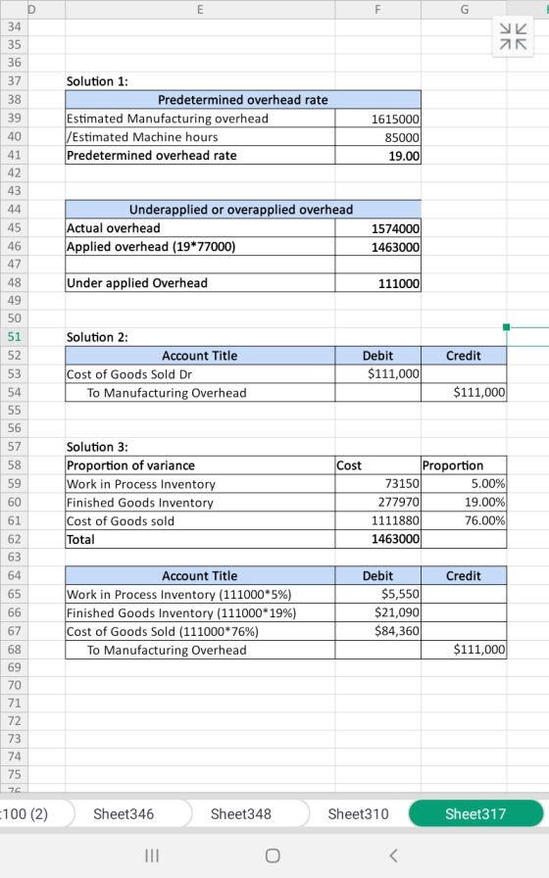Click the 'Account Title' header in row 52
The height and width of the screenshot is (878, 549).
(x=200, y=356)
